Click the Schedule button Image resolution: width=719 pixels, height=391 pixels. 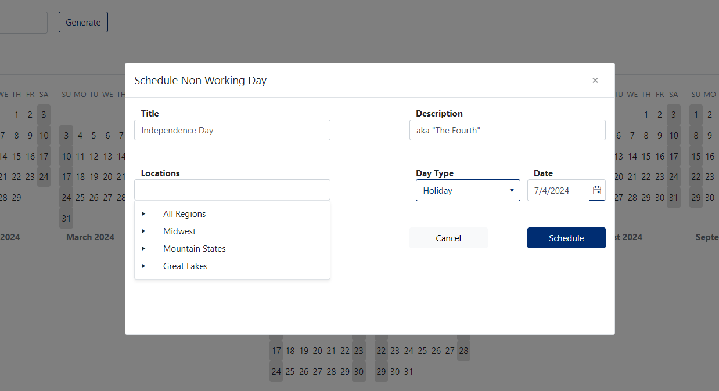[566, 238]
